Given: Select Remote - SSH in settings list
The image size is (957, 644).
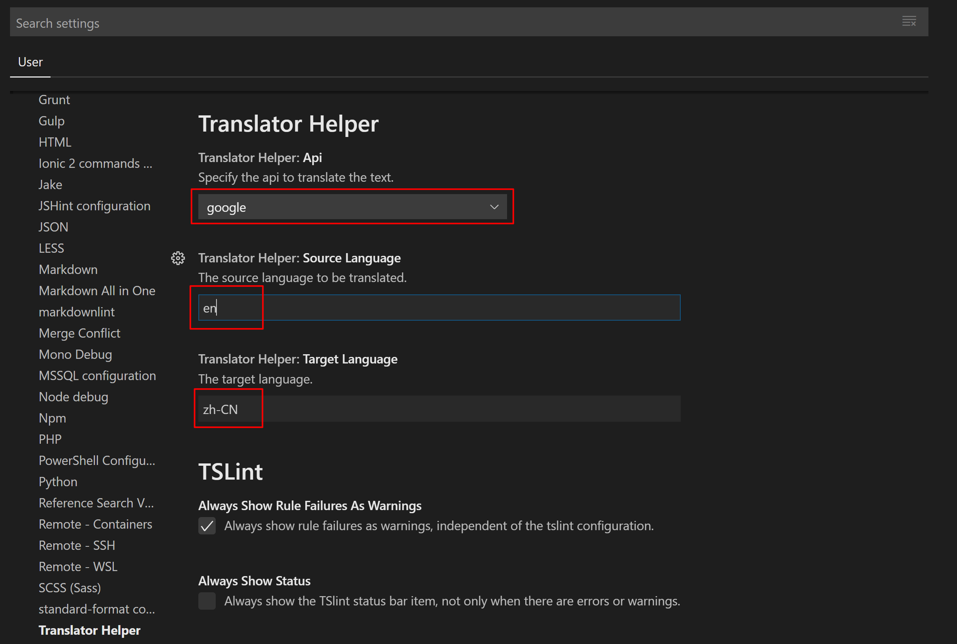Looking at the screenshot, I should (77, 546).
